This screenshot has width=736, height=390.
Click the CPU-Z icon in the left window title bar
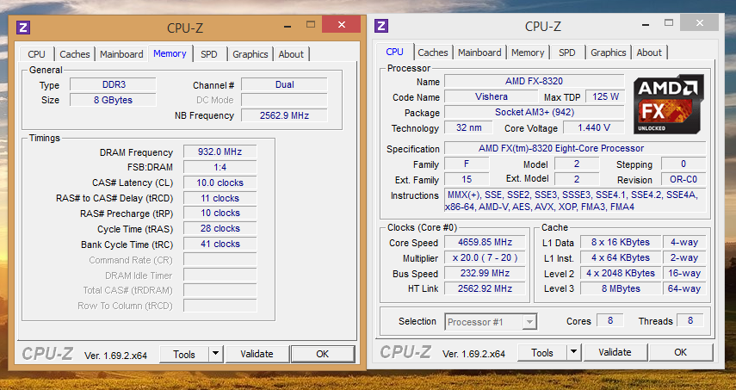23,28
